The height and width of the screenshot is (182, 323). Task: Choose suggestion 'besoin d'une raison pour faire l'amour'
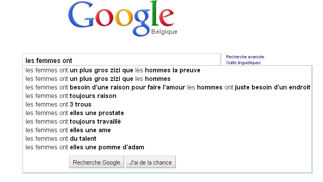click(x=168, y=87)
